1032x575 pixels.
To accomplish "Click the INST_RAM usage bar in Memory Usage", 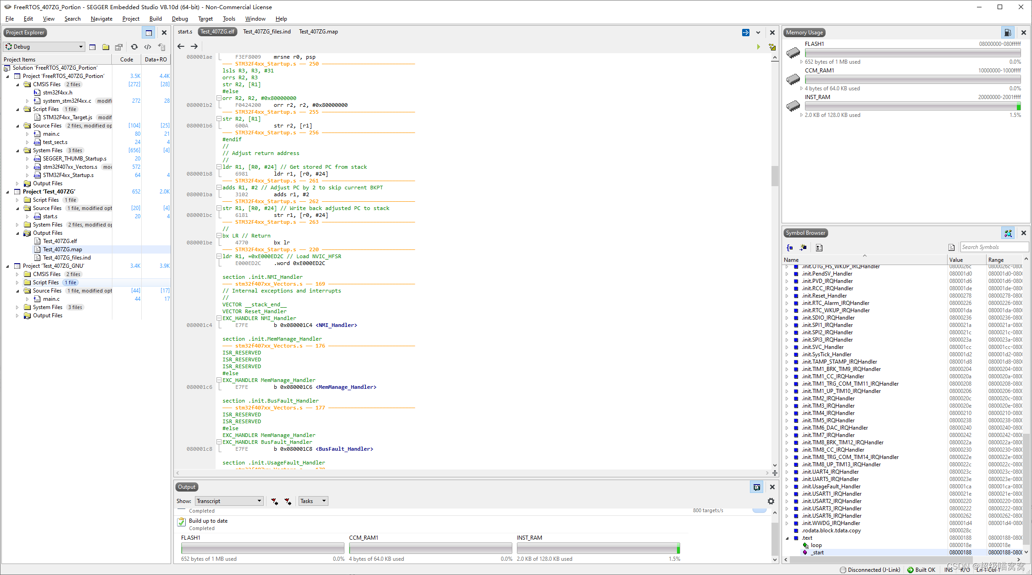I will click(x=913, y=106).
